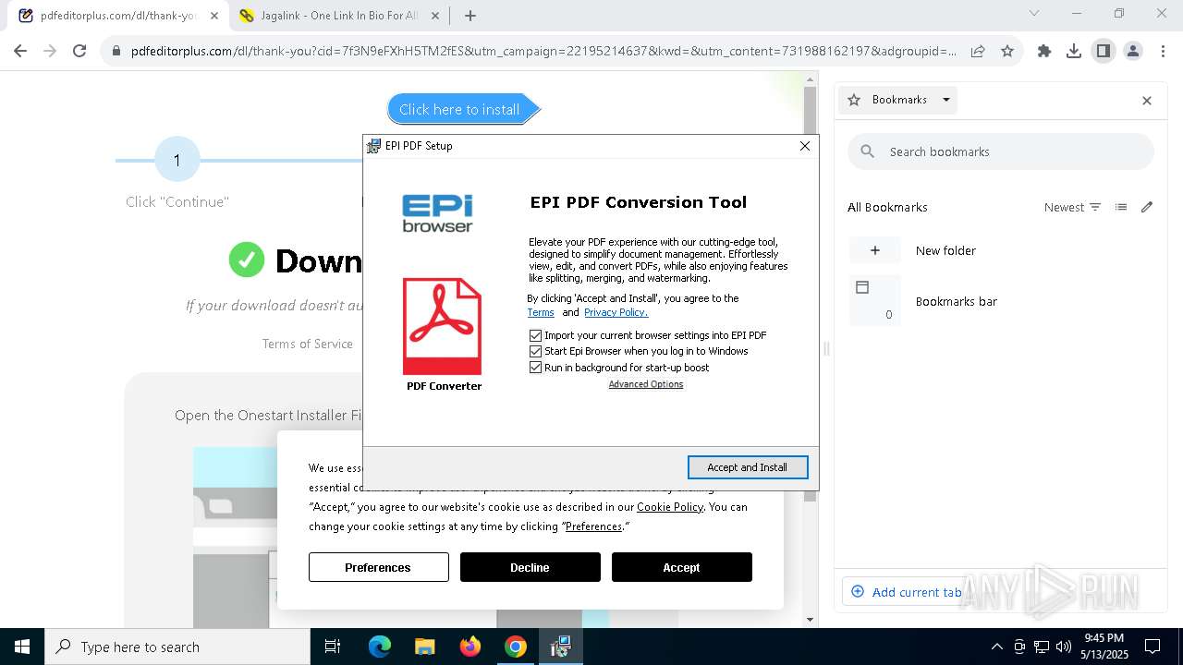
Task: Create a New folder in bookmarks
Action: [1000, 250]
